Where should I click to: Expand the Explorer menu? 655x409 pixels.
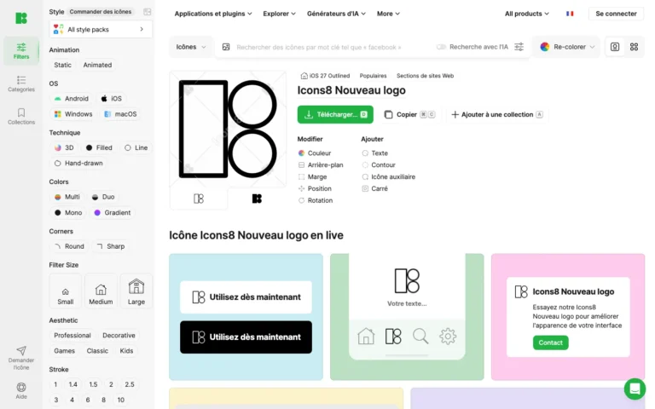click(x=279, y=14)
